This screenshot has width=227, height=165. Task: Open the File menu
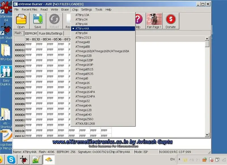16,10
